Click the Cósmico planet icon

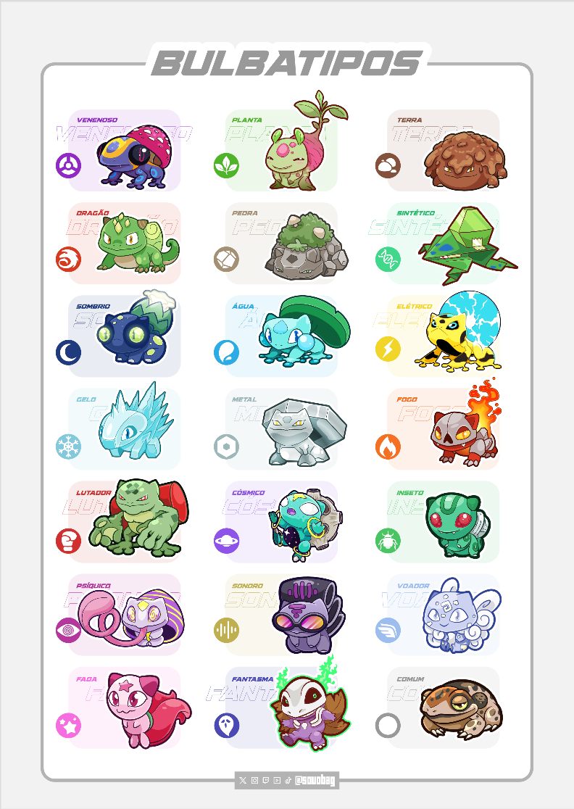pyautogui.click(x=226, y=541)
